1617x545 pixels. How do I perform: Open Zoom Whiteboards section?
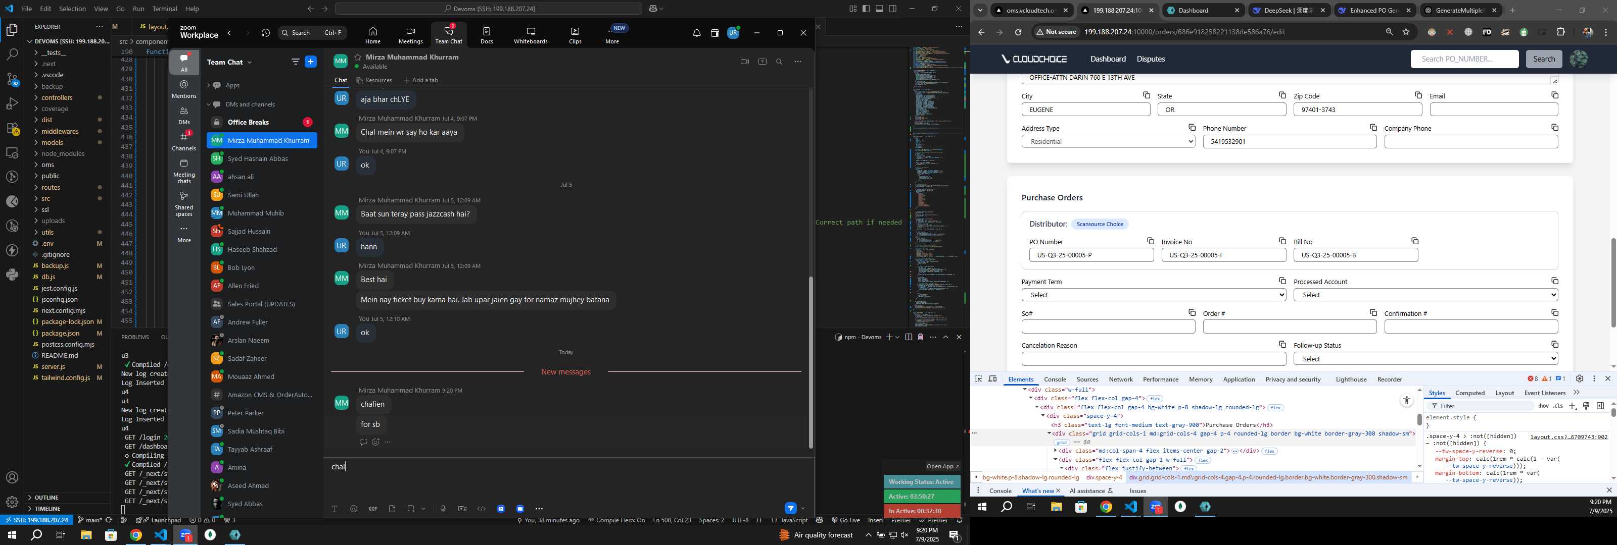click(531, 35)
